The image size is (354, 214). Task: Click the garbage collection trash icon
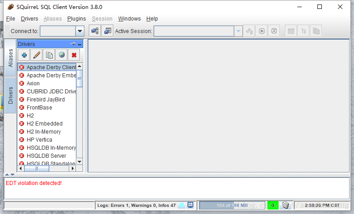click(286, 205)
